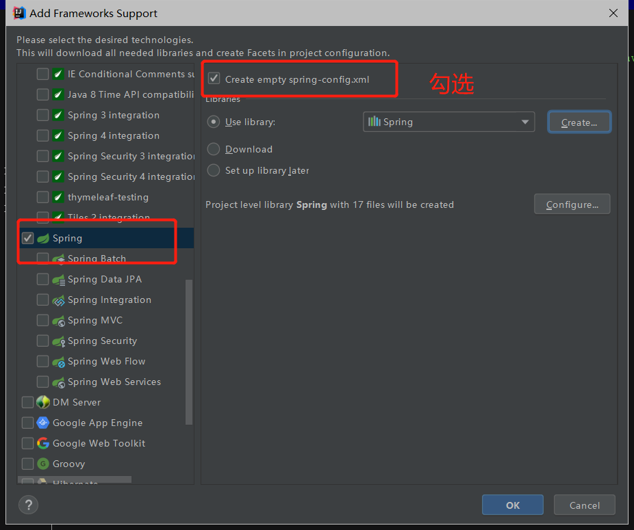This screenshot has height=530, width=634.
Task: Select Spring 3 integration row
Action: click(114, 115)
